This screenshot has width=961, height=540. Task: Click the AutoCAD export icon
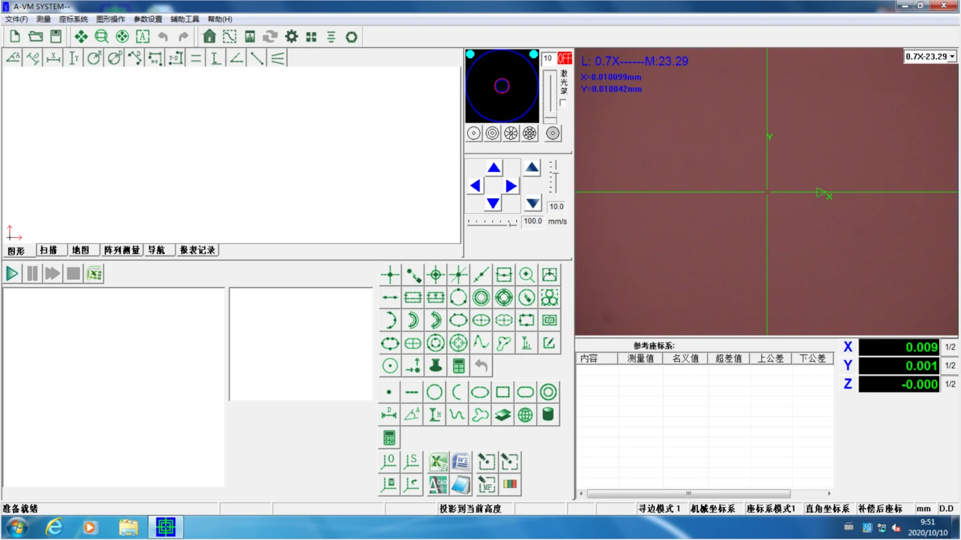[438, 485]
